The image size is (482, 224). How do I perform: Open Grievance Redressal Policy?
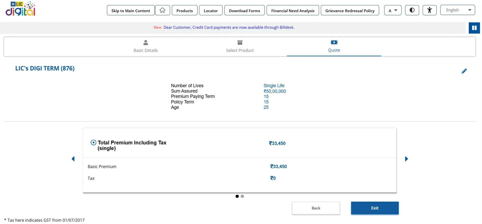(350, 10)
